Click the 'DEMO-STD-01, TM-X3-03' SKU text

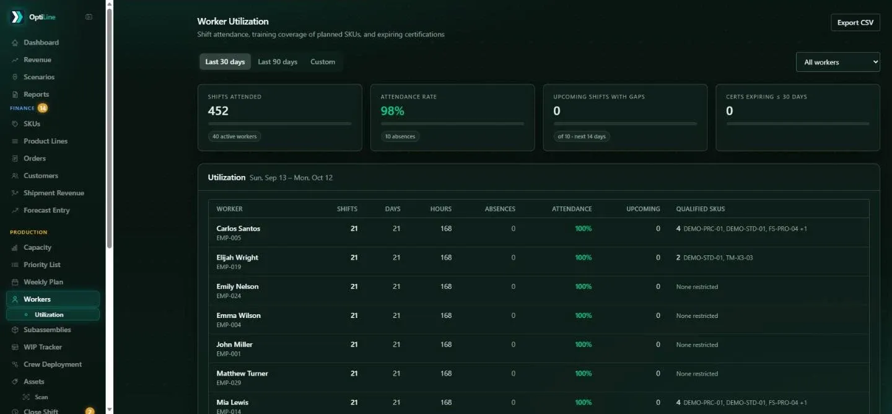tap(718, 258)
